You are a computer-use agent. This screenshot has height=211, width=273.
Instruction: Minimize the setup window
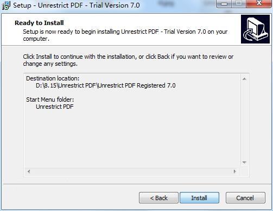(x=224, y=4)
